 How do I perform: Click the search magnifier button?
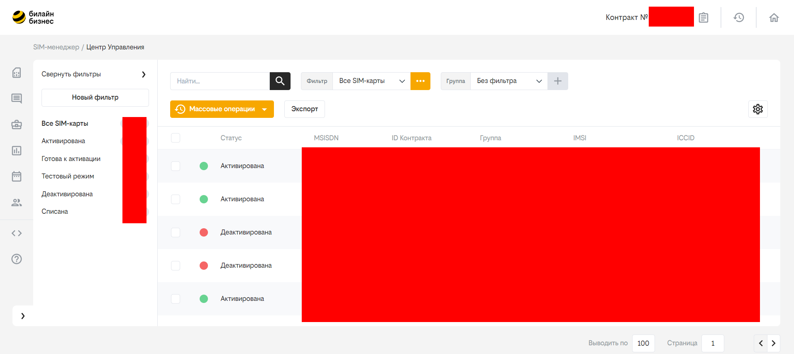pyautogui.click(x=280, y=81)
